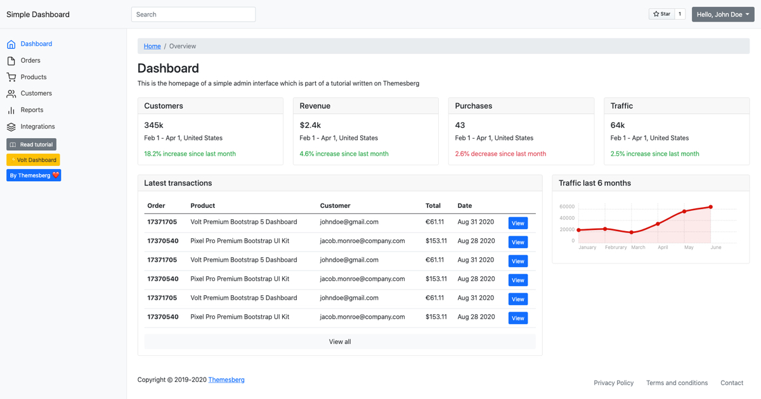This screenshot has height=399, width=761.
Task: Expand the Latest transactions panel header
Action: pyautogui.click(x=339, y=183)
